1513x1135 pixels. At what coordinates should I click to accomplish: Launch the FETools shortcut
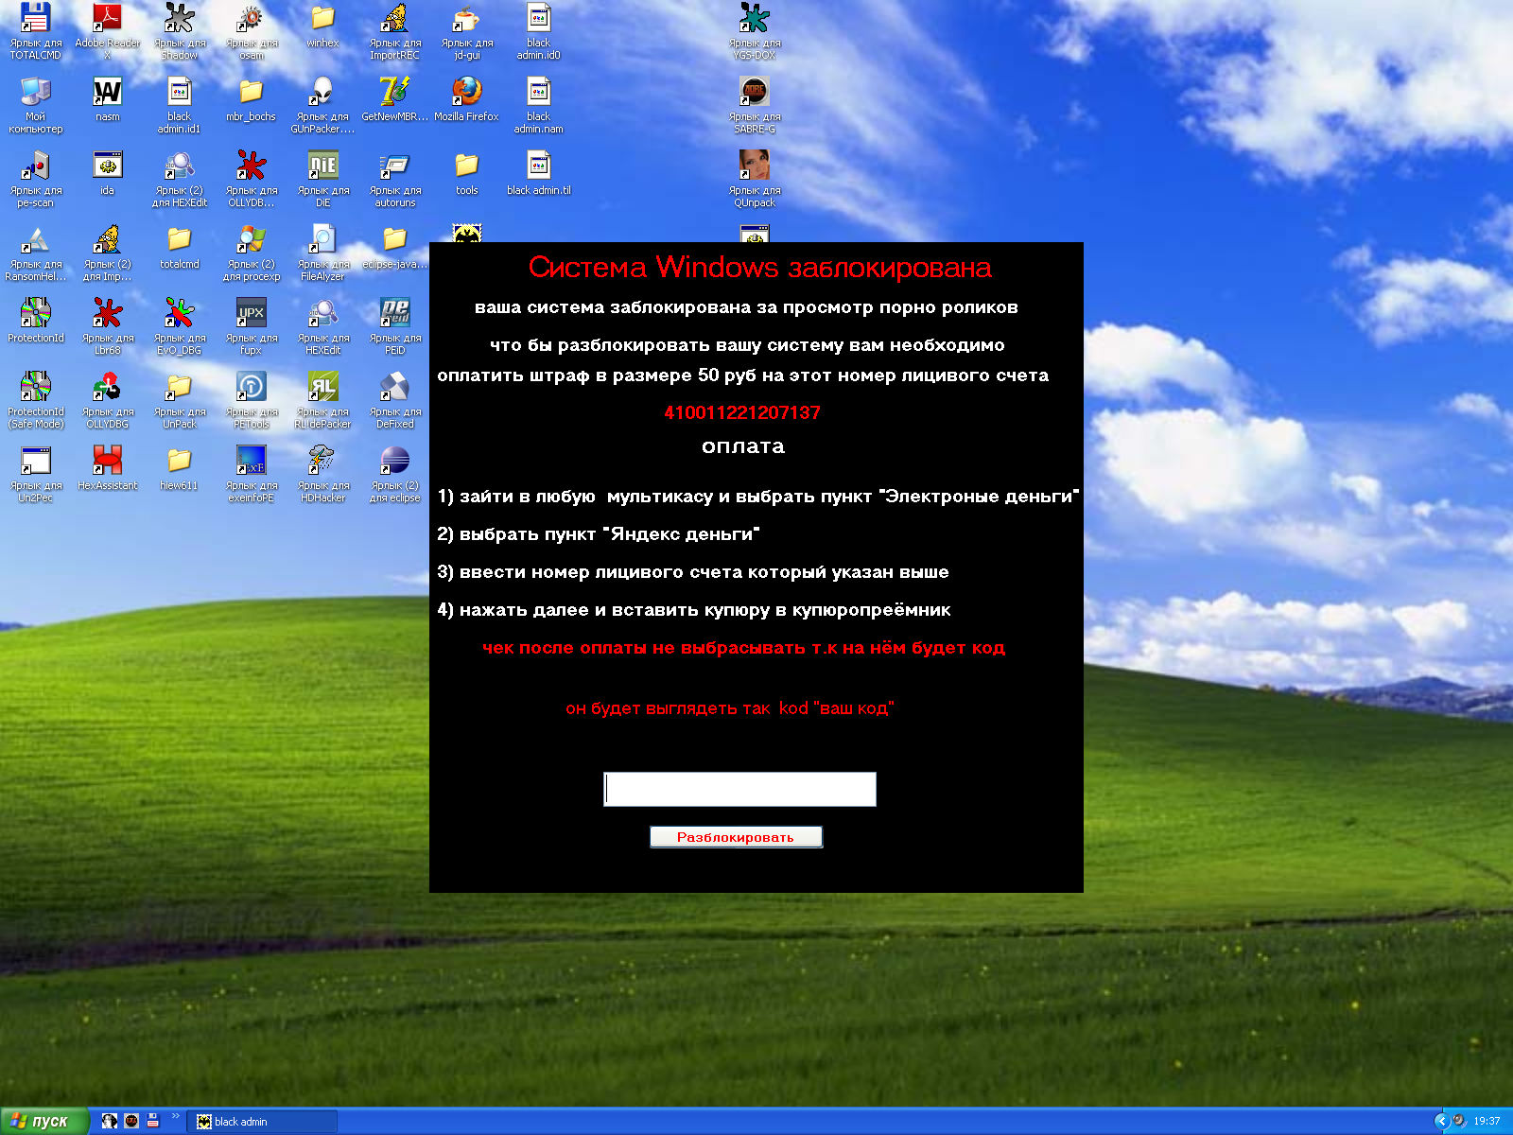[x=252, y=386]
